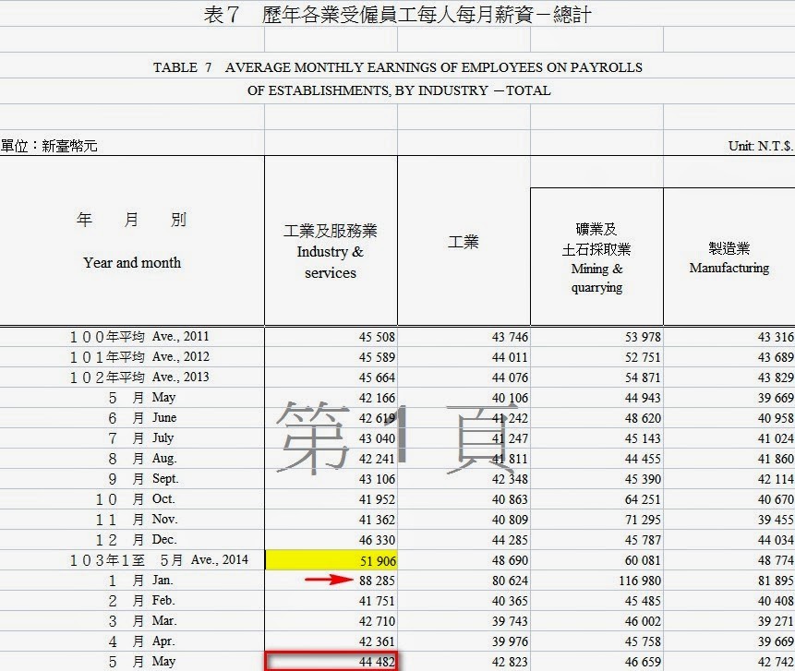Select the yellow highlighted 51 906 cell
This screenshot has height=671, width=795.
click(x=331, y=560)
